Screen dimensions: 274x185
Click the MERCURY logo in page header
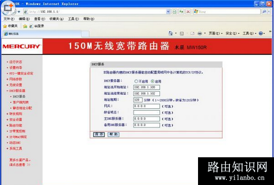tap(21, 46)
